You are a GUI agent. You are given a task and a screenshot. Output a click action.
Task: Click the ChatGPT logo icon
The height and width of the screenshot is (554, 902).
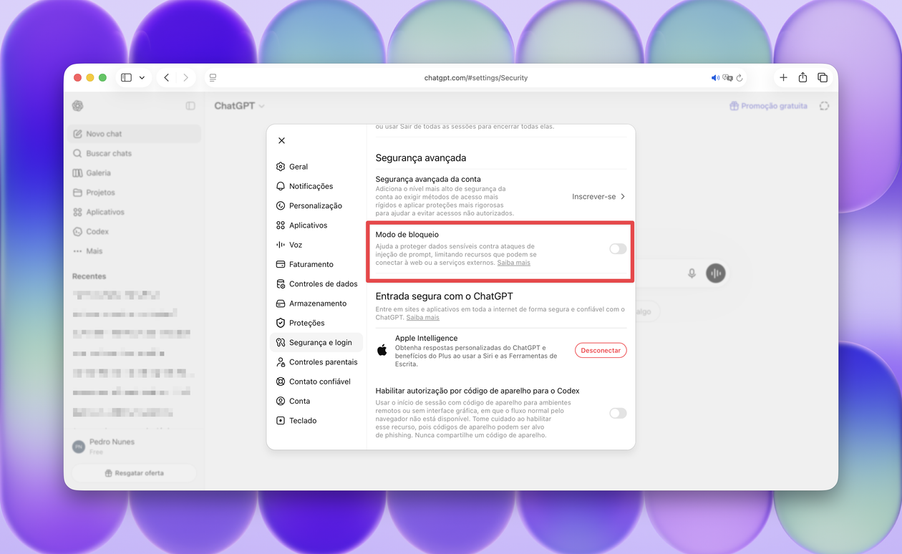click(x=78, y=106)
